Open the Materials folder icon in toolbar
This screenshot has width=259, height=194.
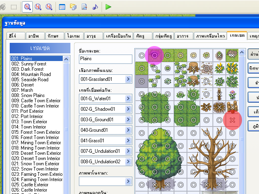click(x=73, y=7)
